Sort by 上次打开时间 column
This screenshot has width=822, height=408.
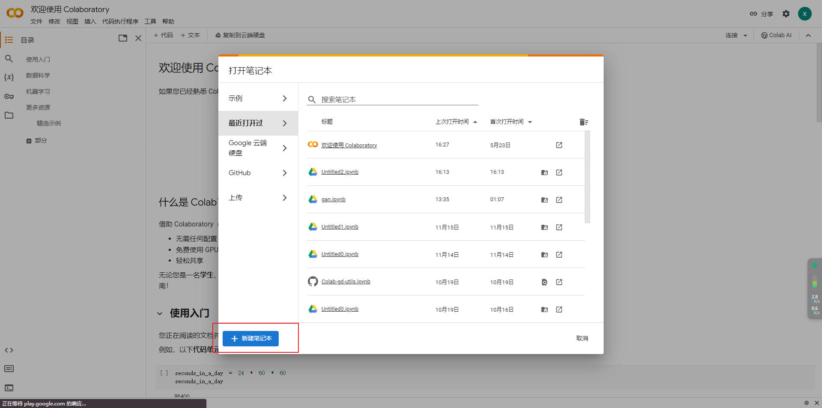(x=456, y=122)
